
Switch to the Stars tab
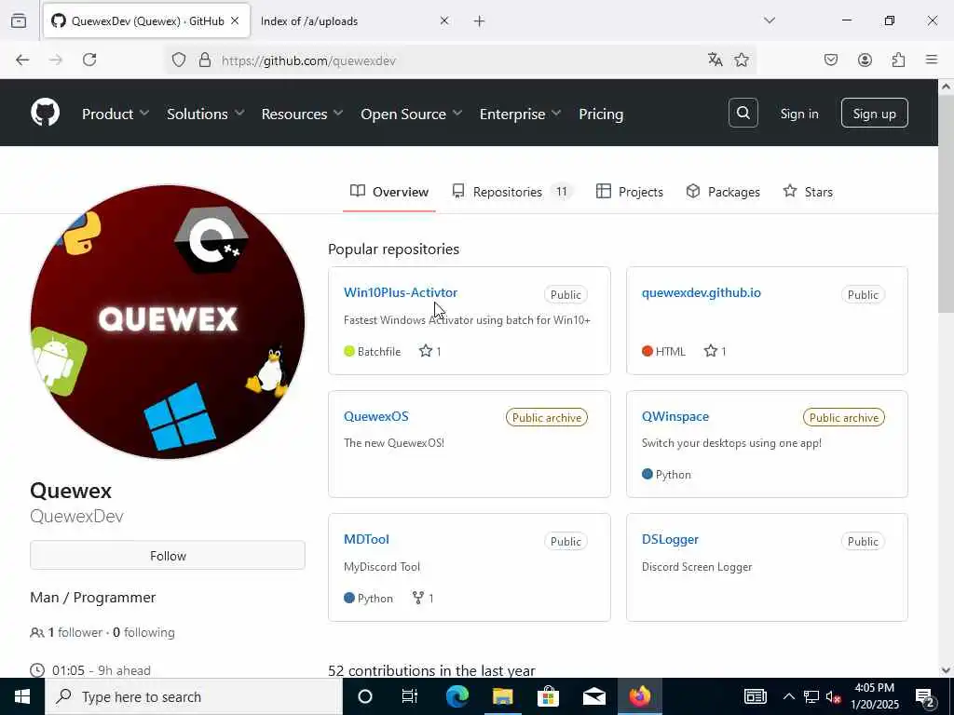point(808,192)
